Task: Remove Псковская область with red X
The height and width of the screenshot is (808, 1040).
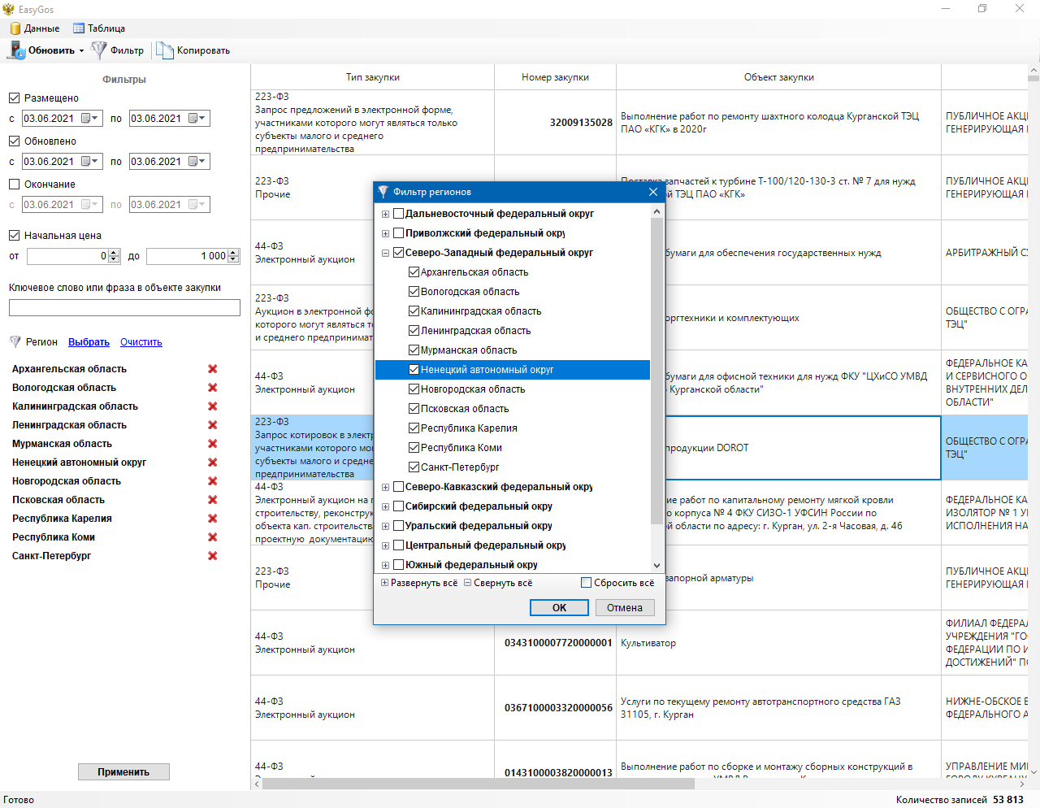Action: [x=213, y=500]
